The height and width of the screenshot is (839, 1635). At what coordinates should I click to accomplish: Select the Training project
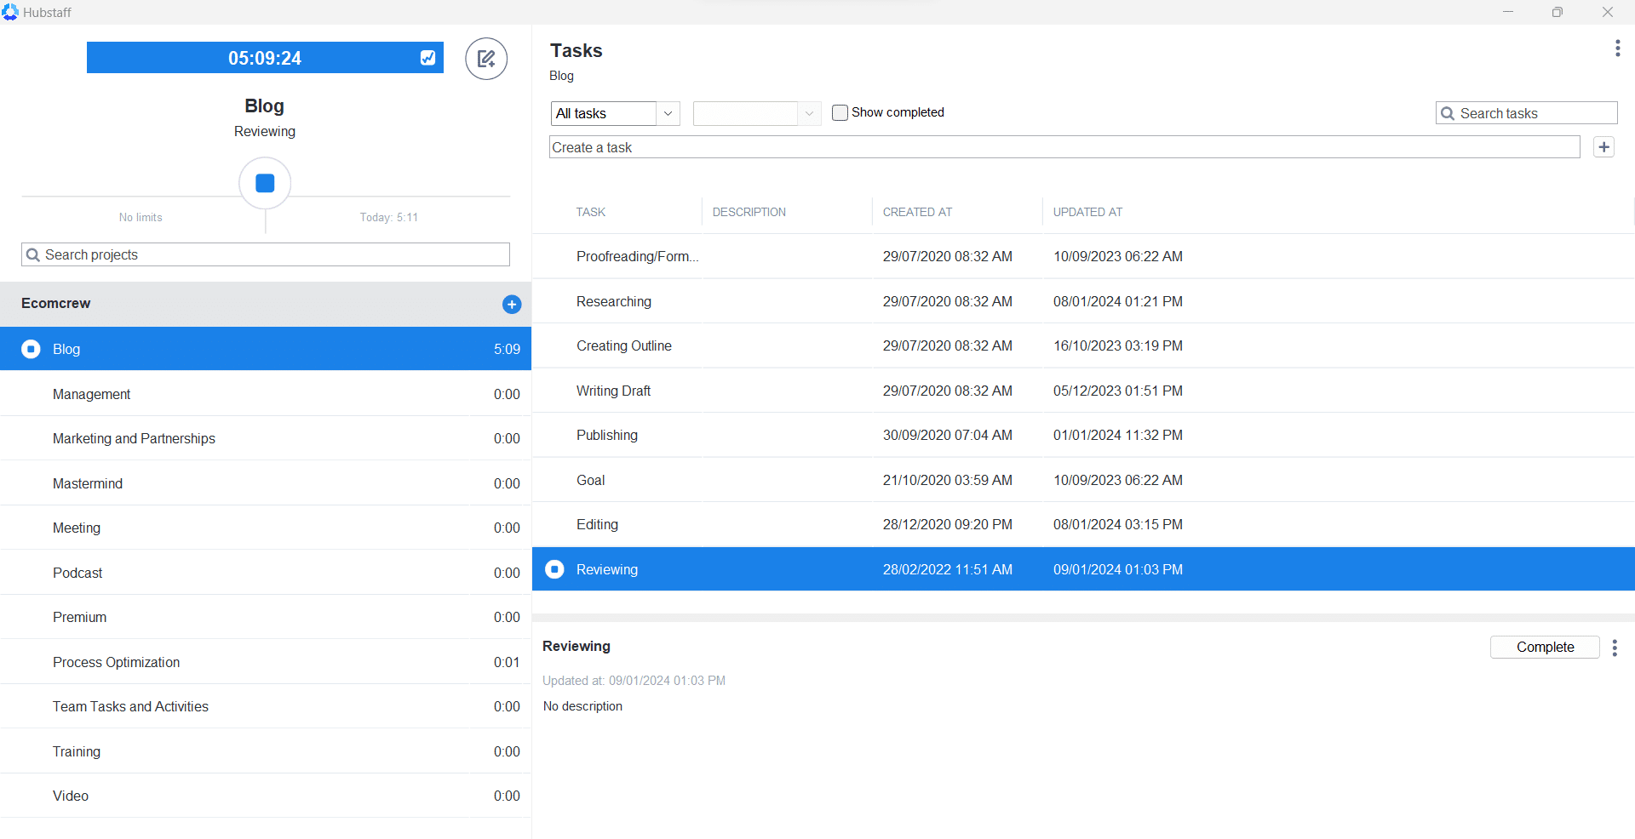click(266, 751)
